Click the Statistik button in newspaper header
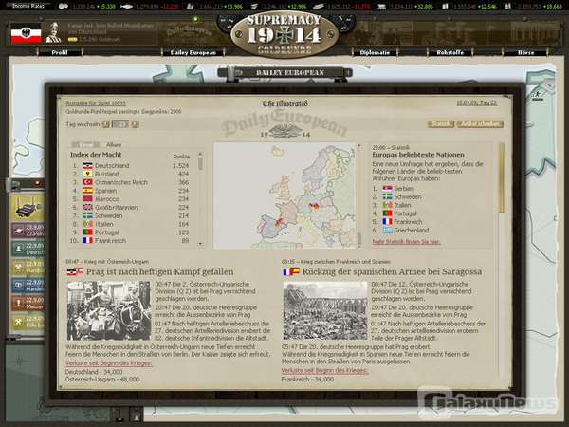This screenshot has height=427, width=569. [441, 124]
